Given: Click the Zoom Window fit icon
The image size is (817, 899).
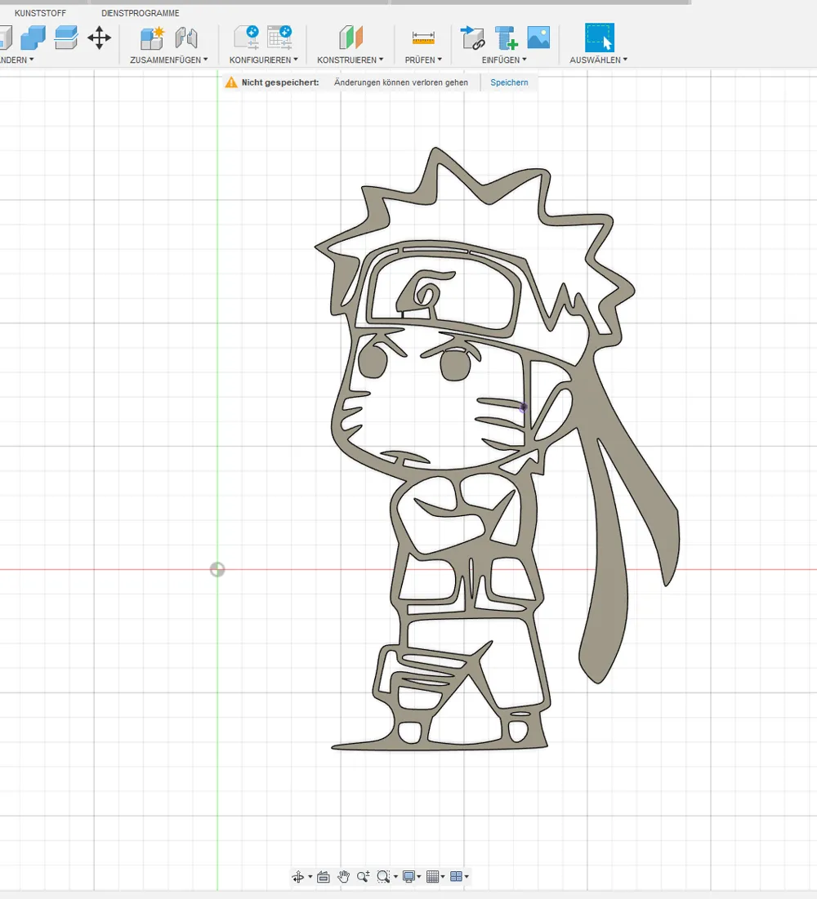Looking at the screenshot, I should tap(383, 877).
